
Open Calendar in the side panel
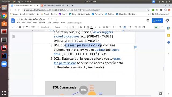(x=169, y=28)
